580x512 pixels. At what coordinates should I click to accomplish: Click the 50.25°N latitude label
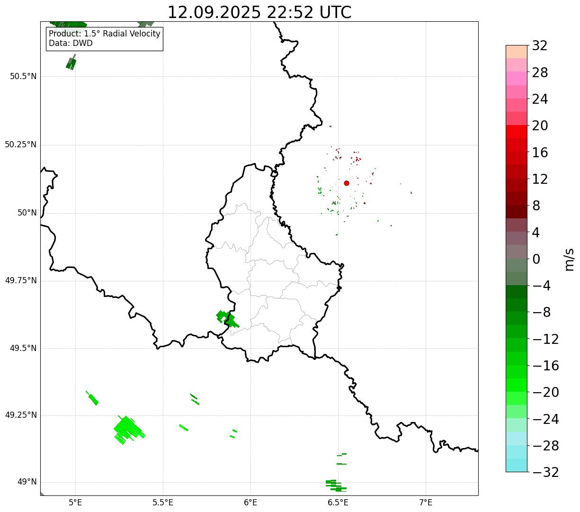pyautogui.click(x=20, y=144)
